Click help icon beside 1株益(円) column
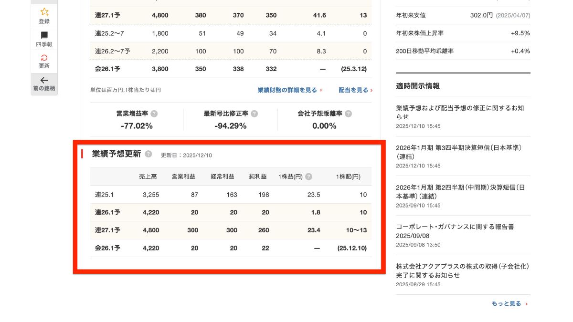 [x=309, y=177]
